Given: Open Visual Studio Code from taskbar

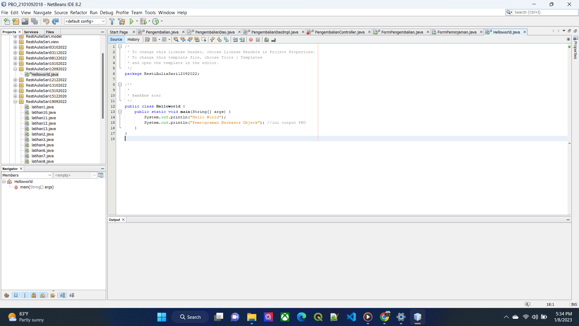Looking at the screenshot, I should (351, 317).
